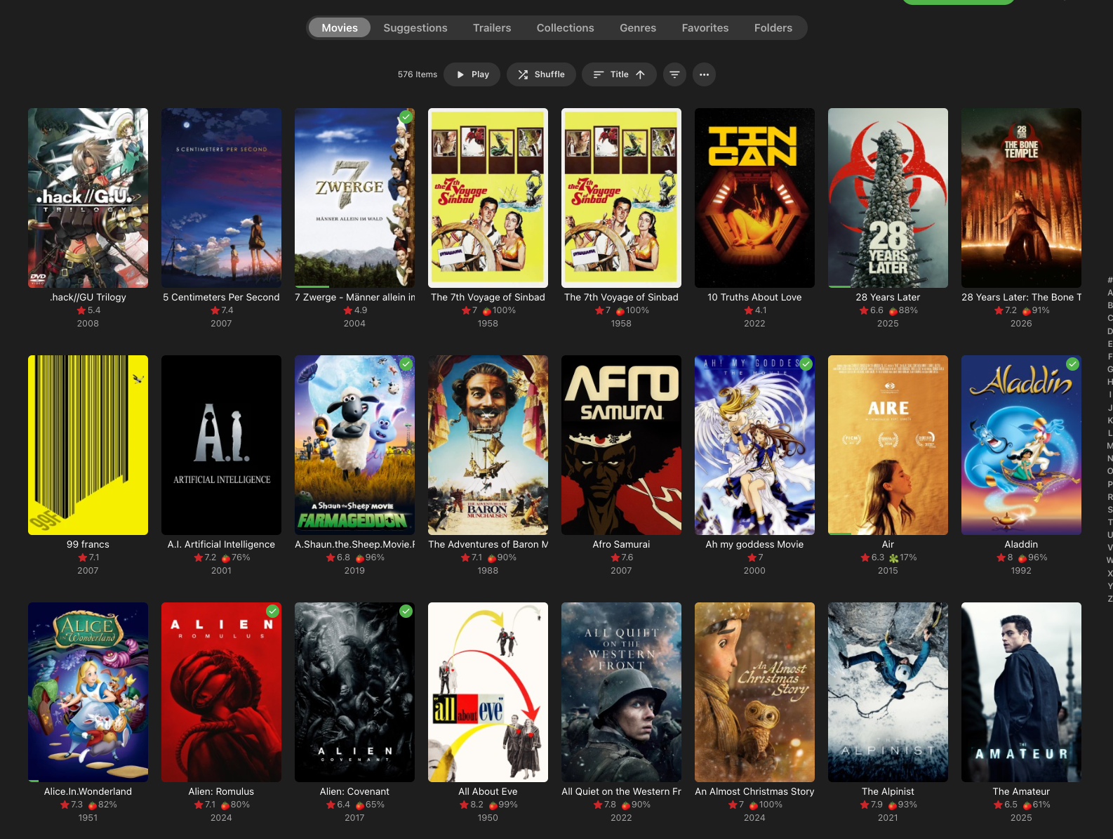Open the Afro Samurai poster
Viewport: 1113px width, 839px height.
pyautogui.click(x=621, y=445)
